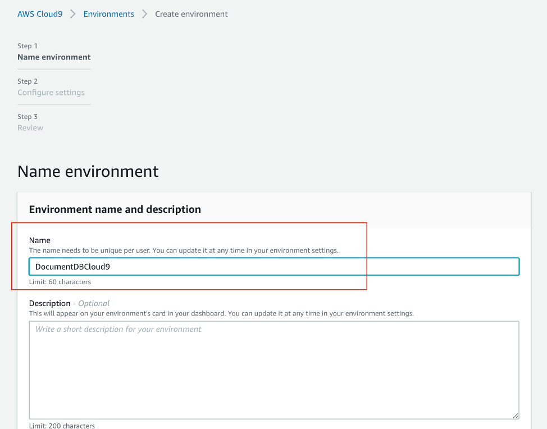
Task: Click the Name field label
Action: pyautogui.click(x=40, y=240)
